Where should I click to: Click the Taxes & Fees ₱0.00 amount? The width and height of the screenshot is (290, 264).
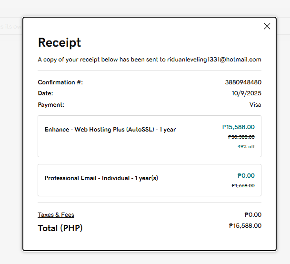(x=253, y=215)
